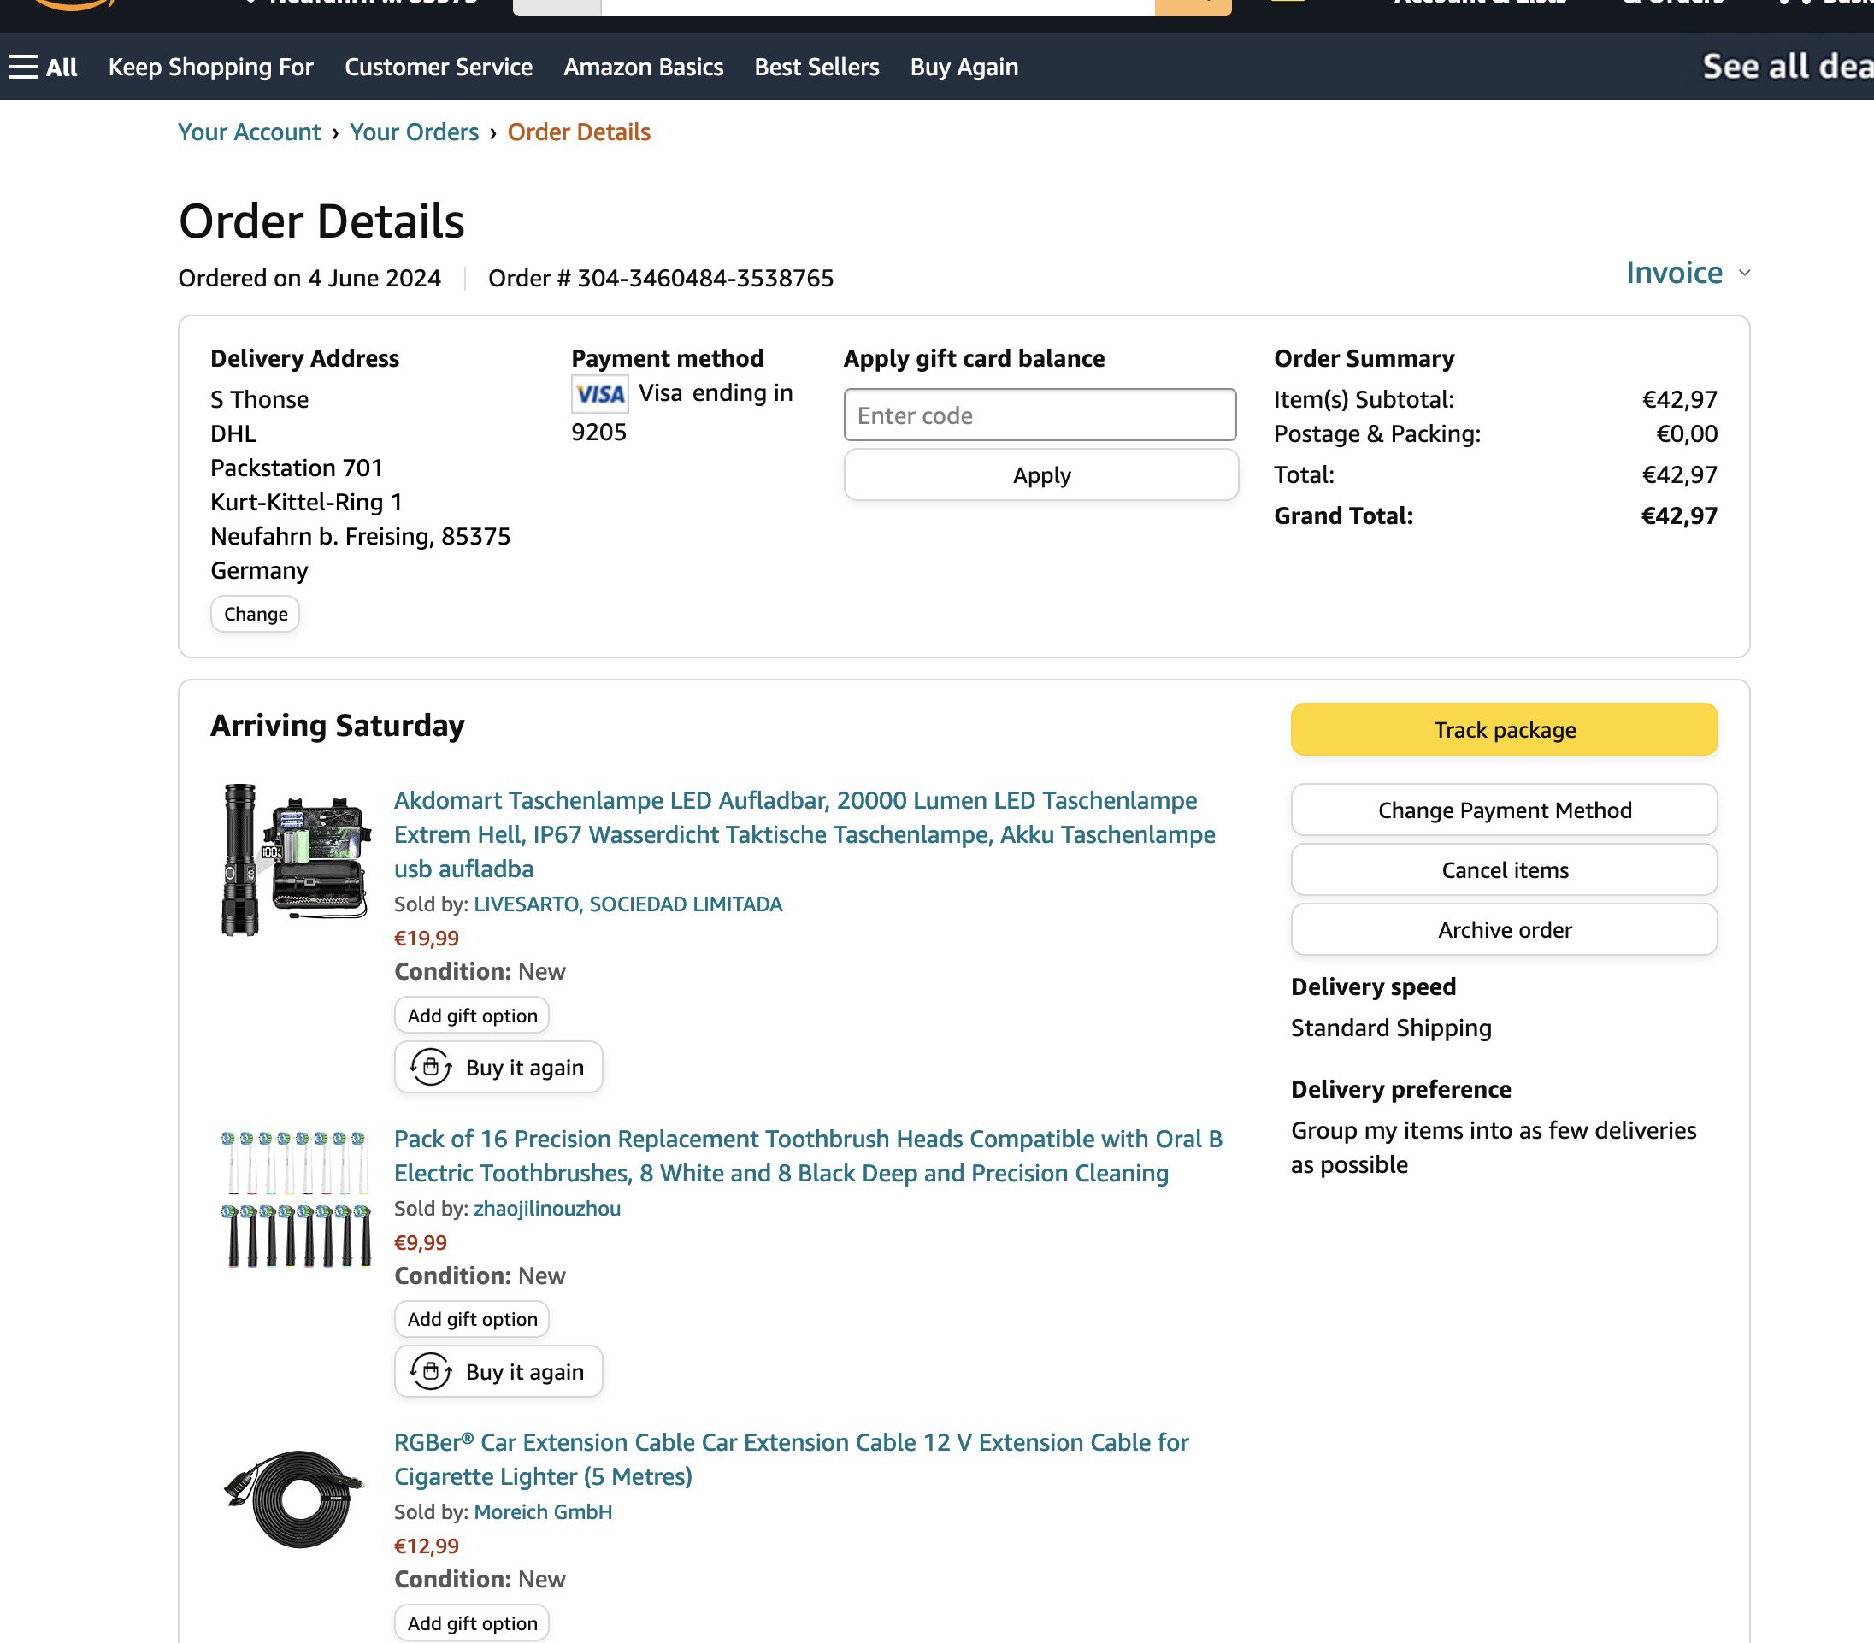The image size is (1874, 1643).
Task: Open Your Orders breadcrumb link
Action: [414, 132]
